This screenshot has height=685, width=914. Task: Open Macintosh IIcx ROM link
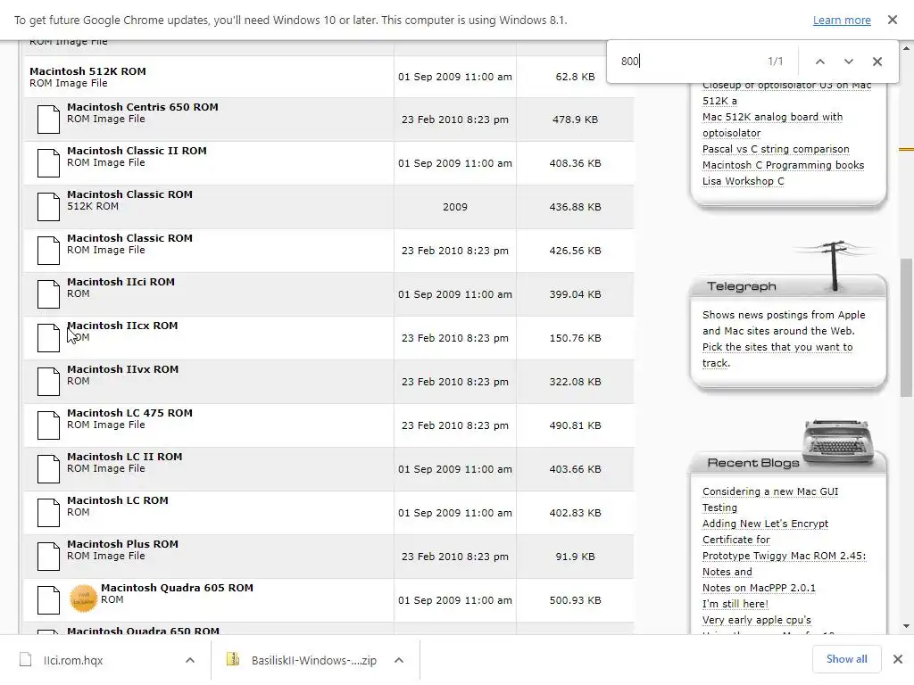click(122, 325)
